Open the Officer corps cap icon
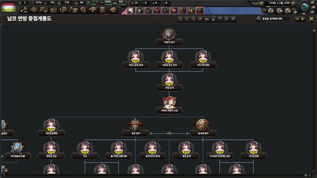Screen dimensions: 317x178 click(113, 10)
